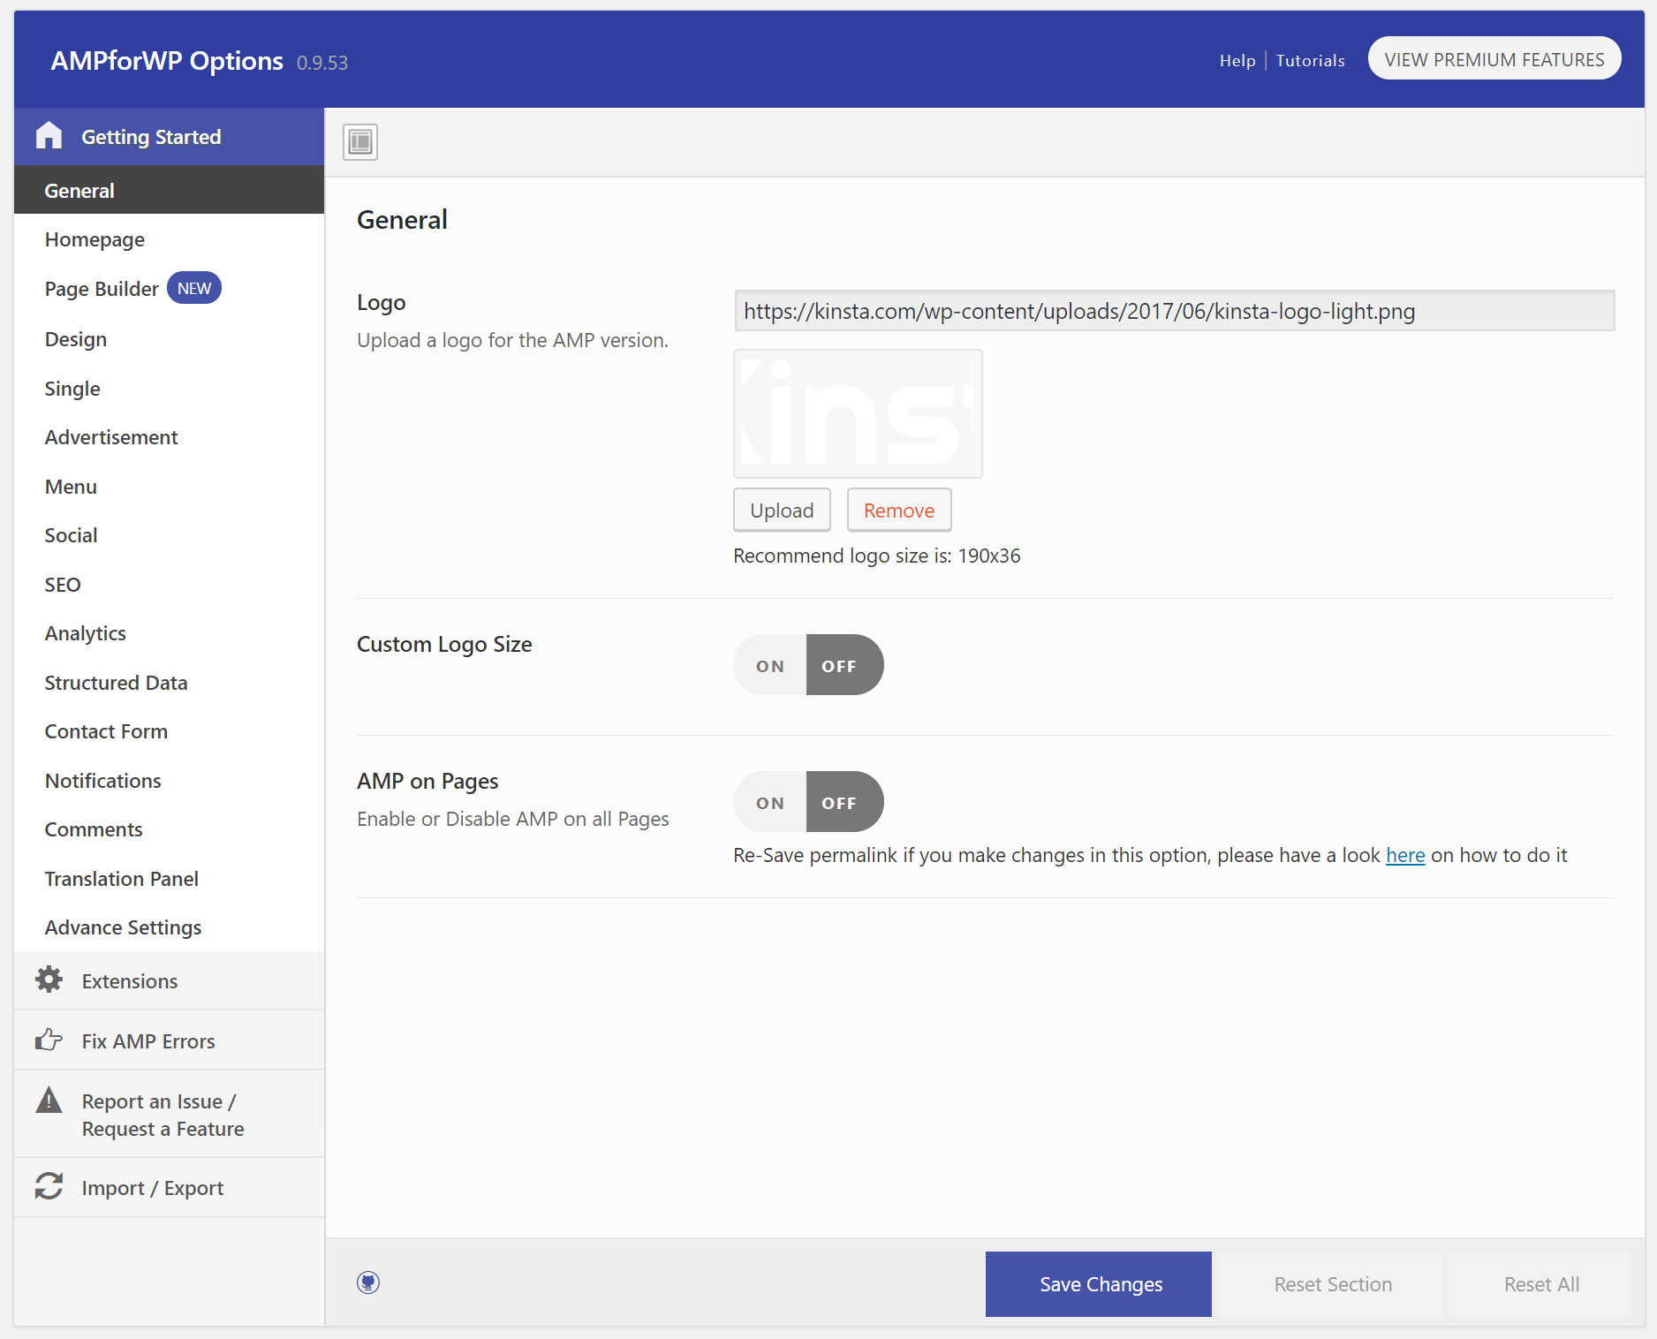
Task: Click the NEW badge beside Page Builder
Action: point(193,287)
